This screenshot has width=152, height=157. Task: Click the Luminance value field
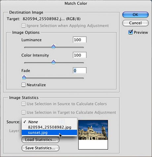pos(80,40)
